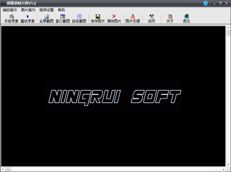Click the vertical scrollbar down arrow
Screen dimensions: 231x172
point(228,164)
